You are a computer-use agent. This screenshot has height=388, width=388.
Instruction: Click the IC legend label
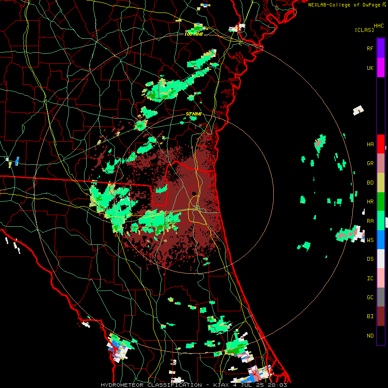coord(370,278)
